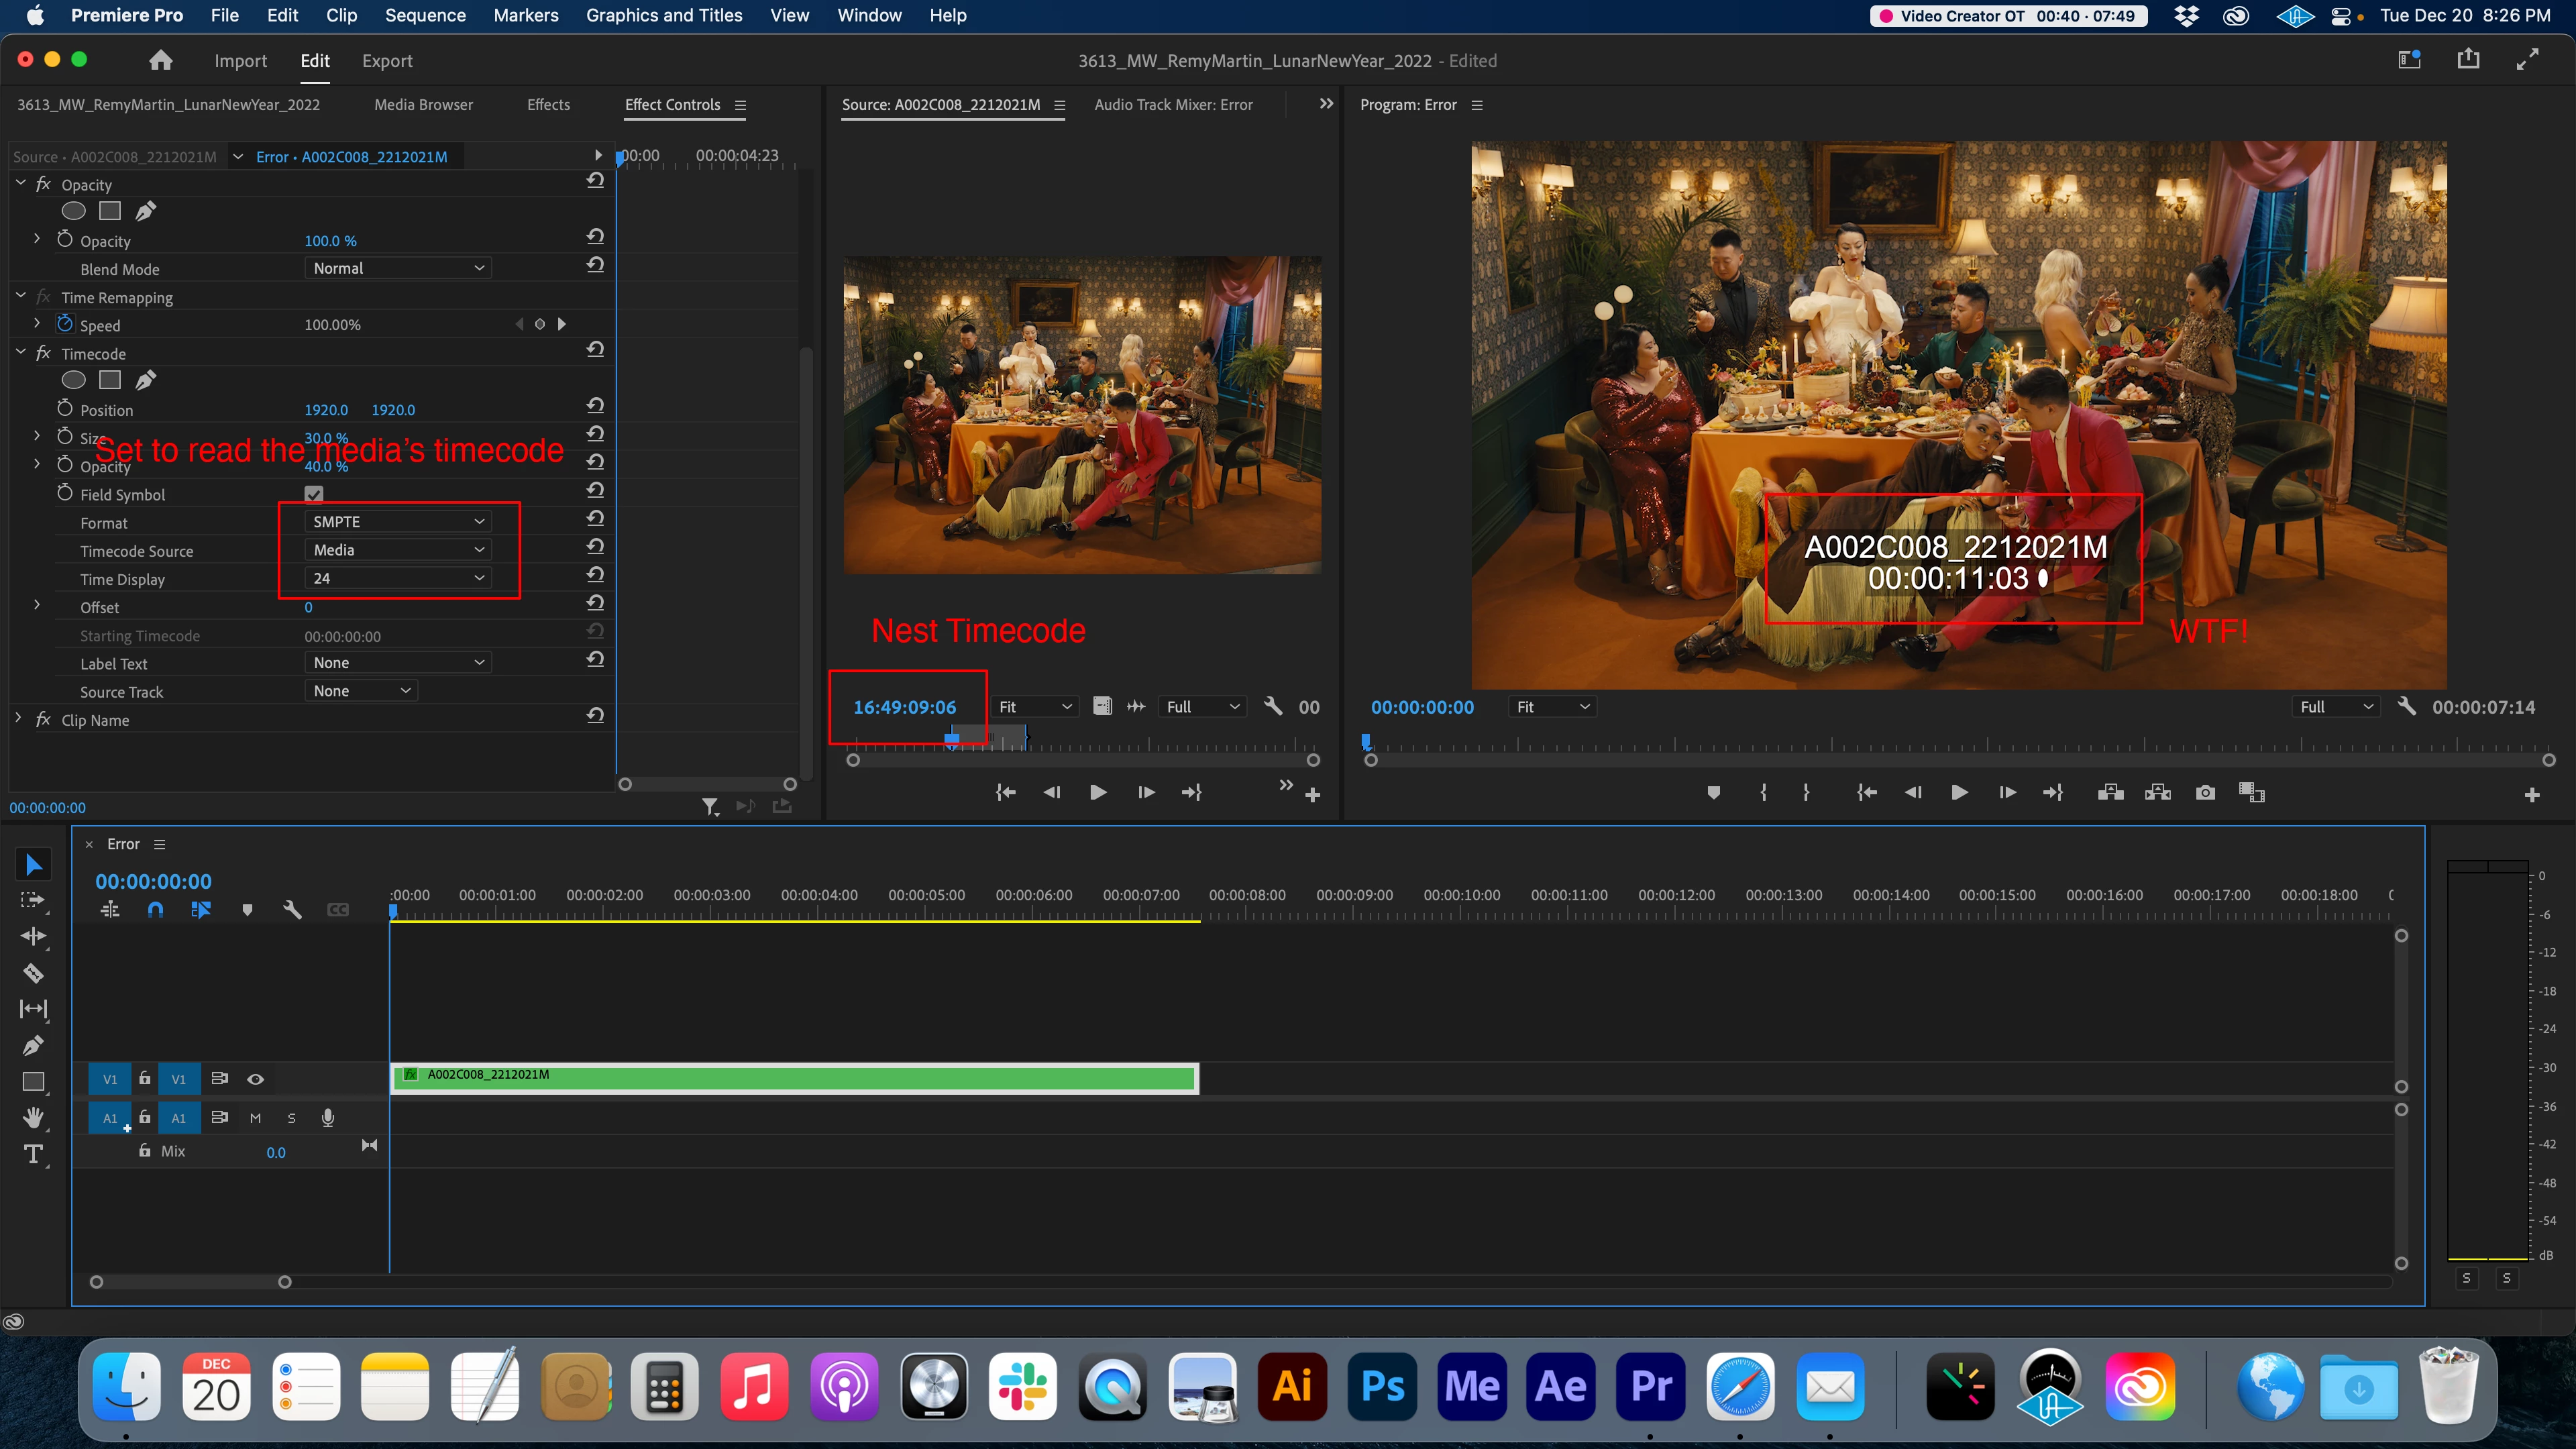
Task: Open the Sequence menu
Action: 425,15
